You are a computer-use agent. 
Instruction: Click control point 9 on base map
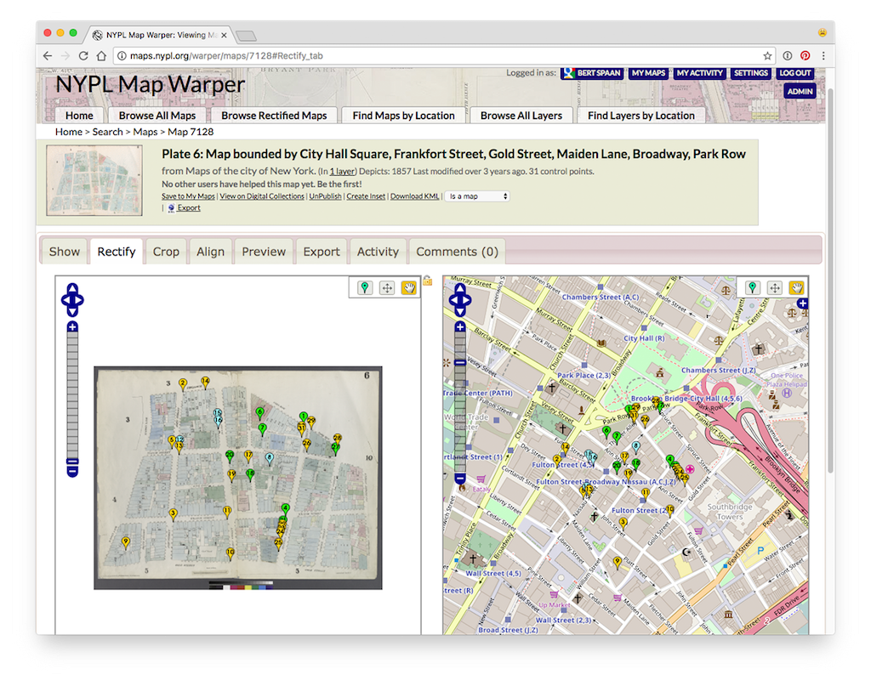tap(617, 562)
